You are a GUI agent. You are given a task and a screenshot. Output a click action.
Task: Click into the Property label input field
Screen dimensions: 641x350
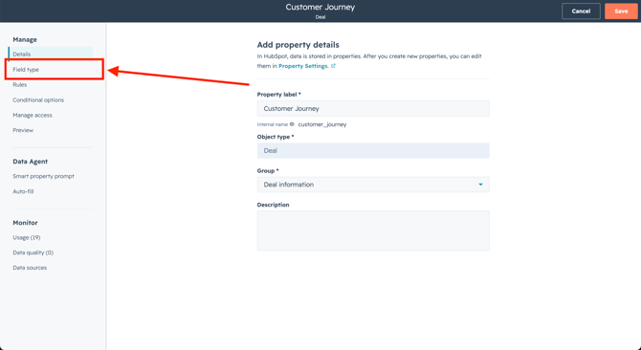[x=373, y=109]
